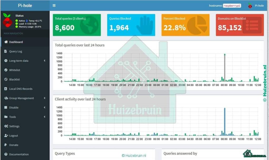
Task: Click the Total queries over last 24 hours heading
Action: pos(80,45)
